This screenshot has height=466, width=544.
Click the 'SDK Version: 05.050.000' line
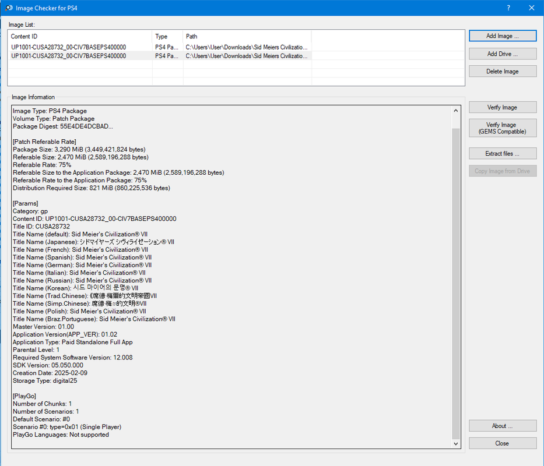click(x=48, y=365)
